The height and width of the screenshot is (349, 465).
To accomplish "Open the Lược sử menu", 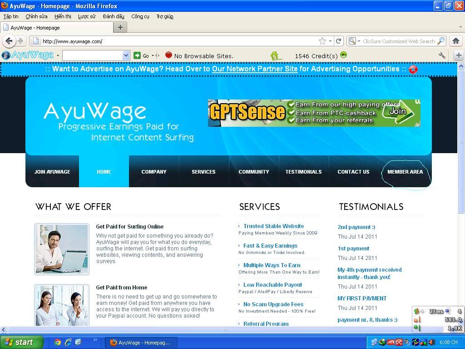I will tap(87, 16).
